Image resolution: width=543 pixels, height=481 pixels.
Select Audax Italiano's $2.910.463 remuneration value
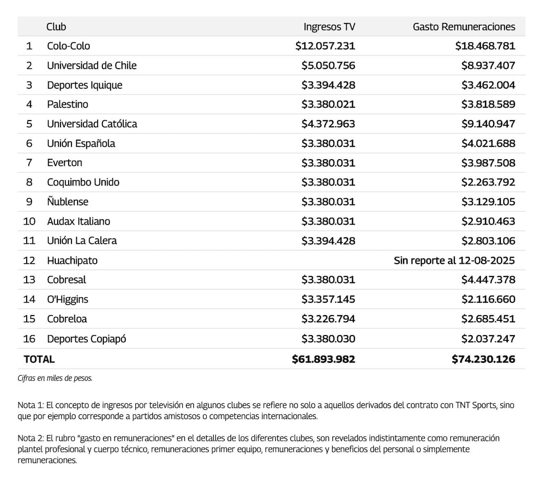pos(488,221)
